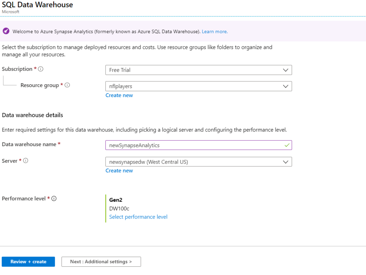The image size is (366, 275).
Task: Click Create new under Server
Action: click(x=119, y=170)
